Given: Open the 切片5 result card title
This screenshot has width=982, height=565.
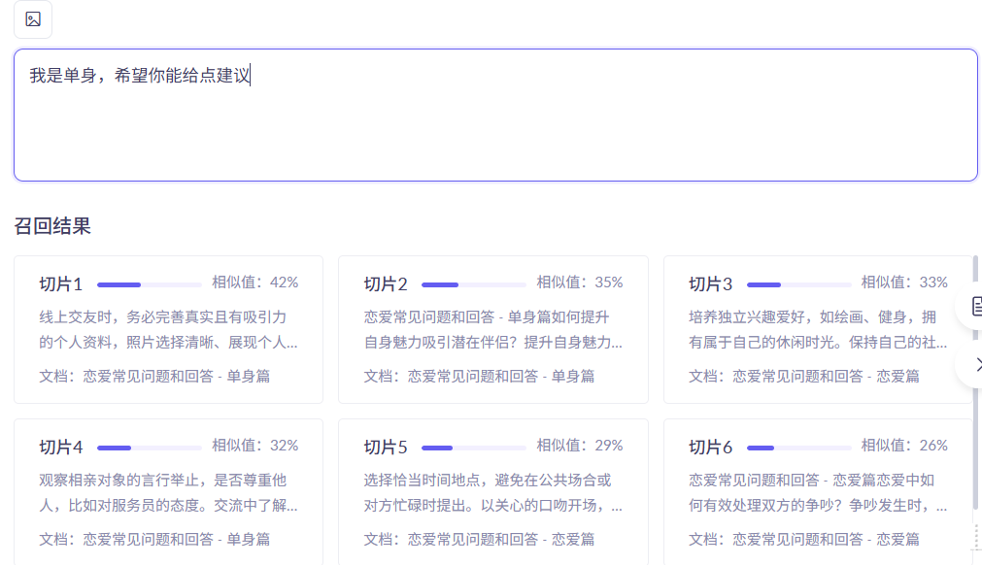Looking at the screenshot, I should tap(386, 448).
